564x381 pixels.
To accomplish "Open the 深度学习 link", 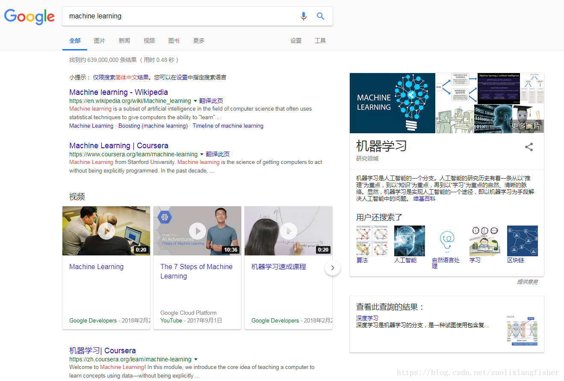I will click(367, 318).
